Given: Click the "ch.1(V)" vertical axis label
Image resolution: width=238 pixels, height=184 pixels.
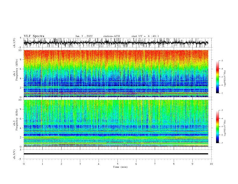Looking at the screenshot, I should pos(14,43).
